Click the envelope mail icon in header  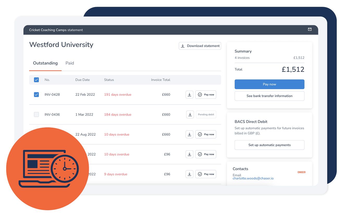[x=310, y=29]
